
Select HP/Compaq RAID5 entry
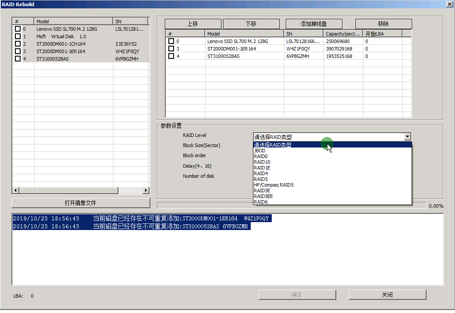[274, 185]
